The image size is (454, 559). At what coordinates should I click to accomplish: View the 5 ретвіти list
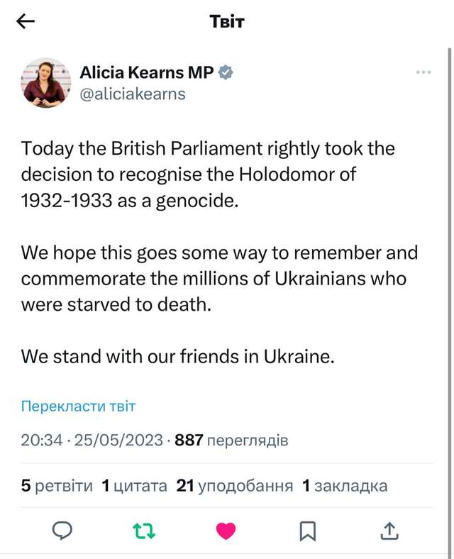pyautogui.click(x=57, y=486)
